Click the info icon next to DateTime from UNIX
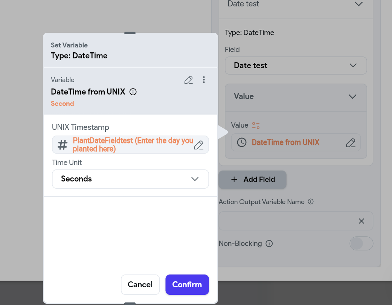Viewport: 392px width, 305px height. pyautogui.click(x=133, y=91)
